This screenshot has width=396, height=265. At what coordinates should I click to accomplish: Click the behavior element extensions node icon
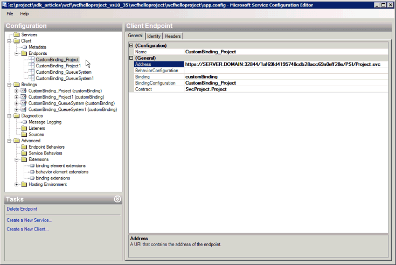tap(32, 172)
